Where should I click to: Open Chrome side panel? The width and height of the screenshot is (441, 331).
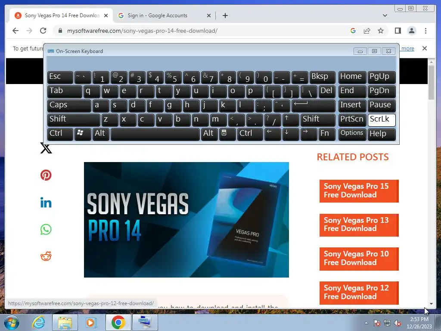coord(398,31)
